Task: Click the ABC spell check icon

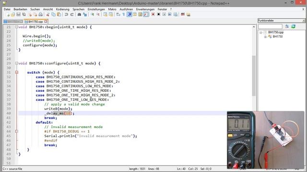Action: click(183, 14)
